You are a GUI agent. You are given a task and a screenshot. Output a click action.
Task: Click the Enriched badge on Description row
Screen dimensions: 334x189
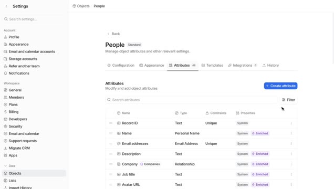coord(260,154)
